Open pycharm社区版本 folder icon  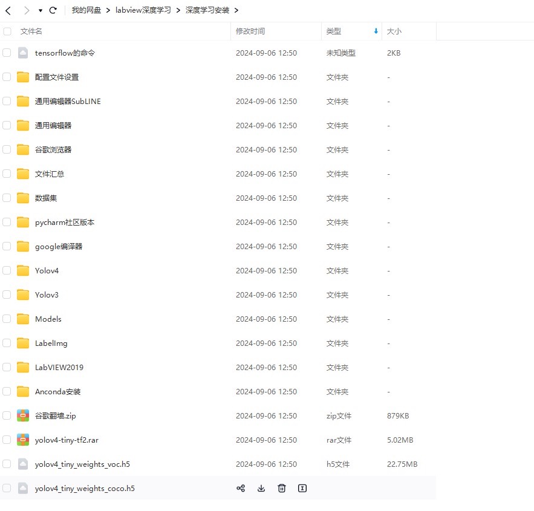coord(23,222)
